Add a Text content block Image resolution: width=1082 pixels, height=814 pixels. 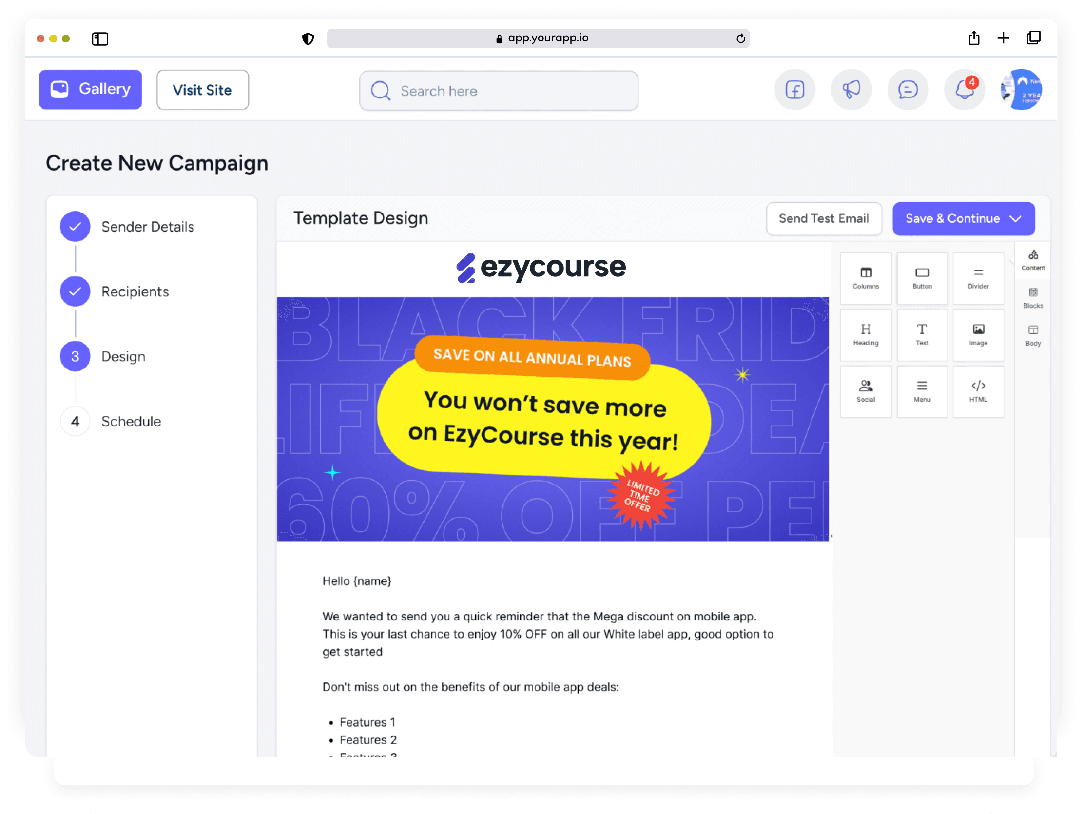point(922,335)
